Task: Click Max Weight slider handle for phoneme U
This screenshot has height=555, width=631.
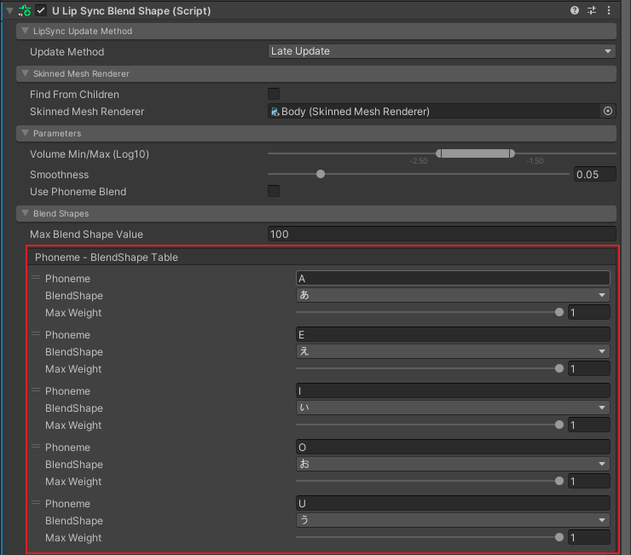Action: (559, 537)
